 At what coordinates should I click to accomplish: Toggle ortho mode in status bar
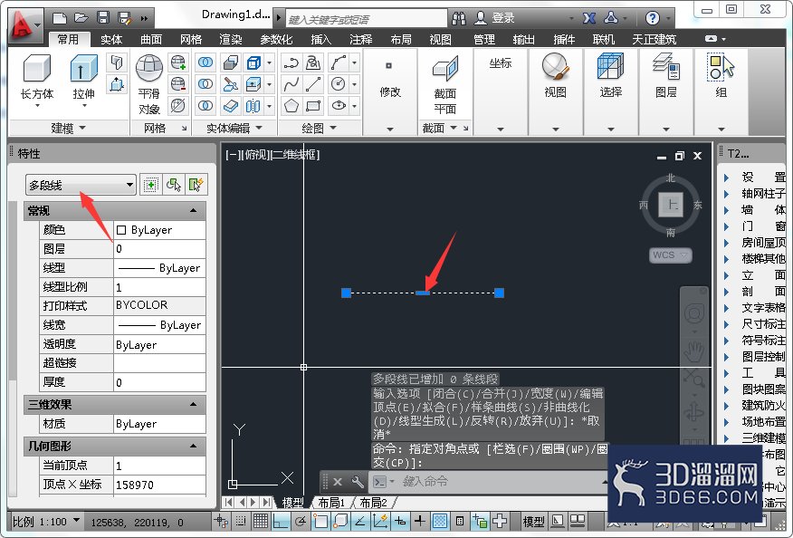pyautogui.click(x=281, y=521)
